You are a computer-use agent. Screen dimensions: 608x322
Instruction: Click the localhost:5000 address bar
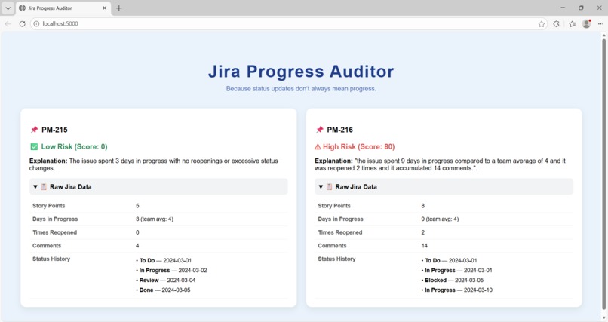[x=289, y=23]
